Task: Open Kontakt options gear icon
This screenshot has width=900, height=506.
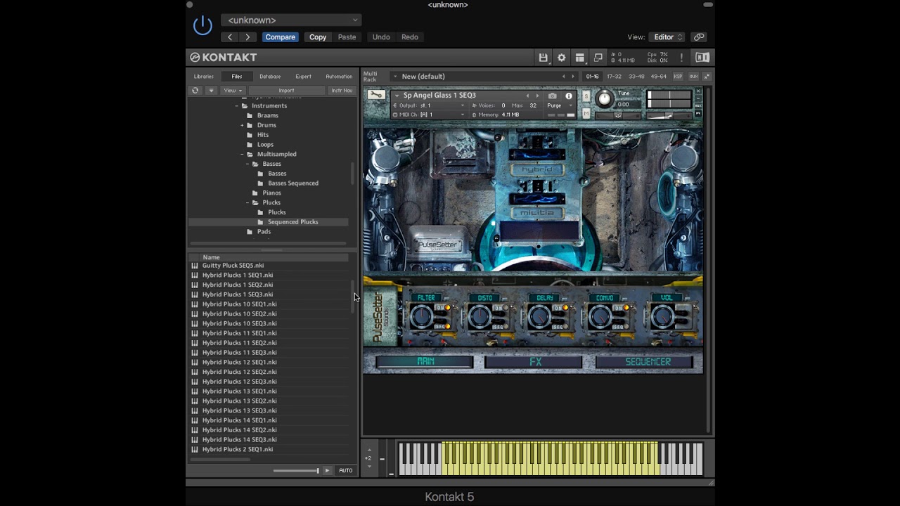Action: 561,58
